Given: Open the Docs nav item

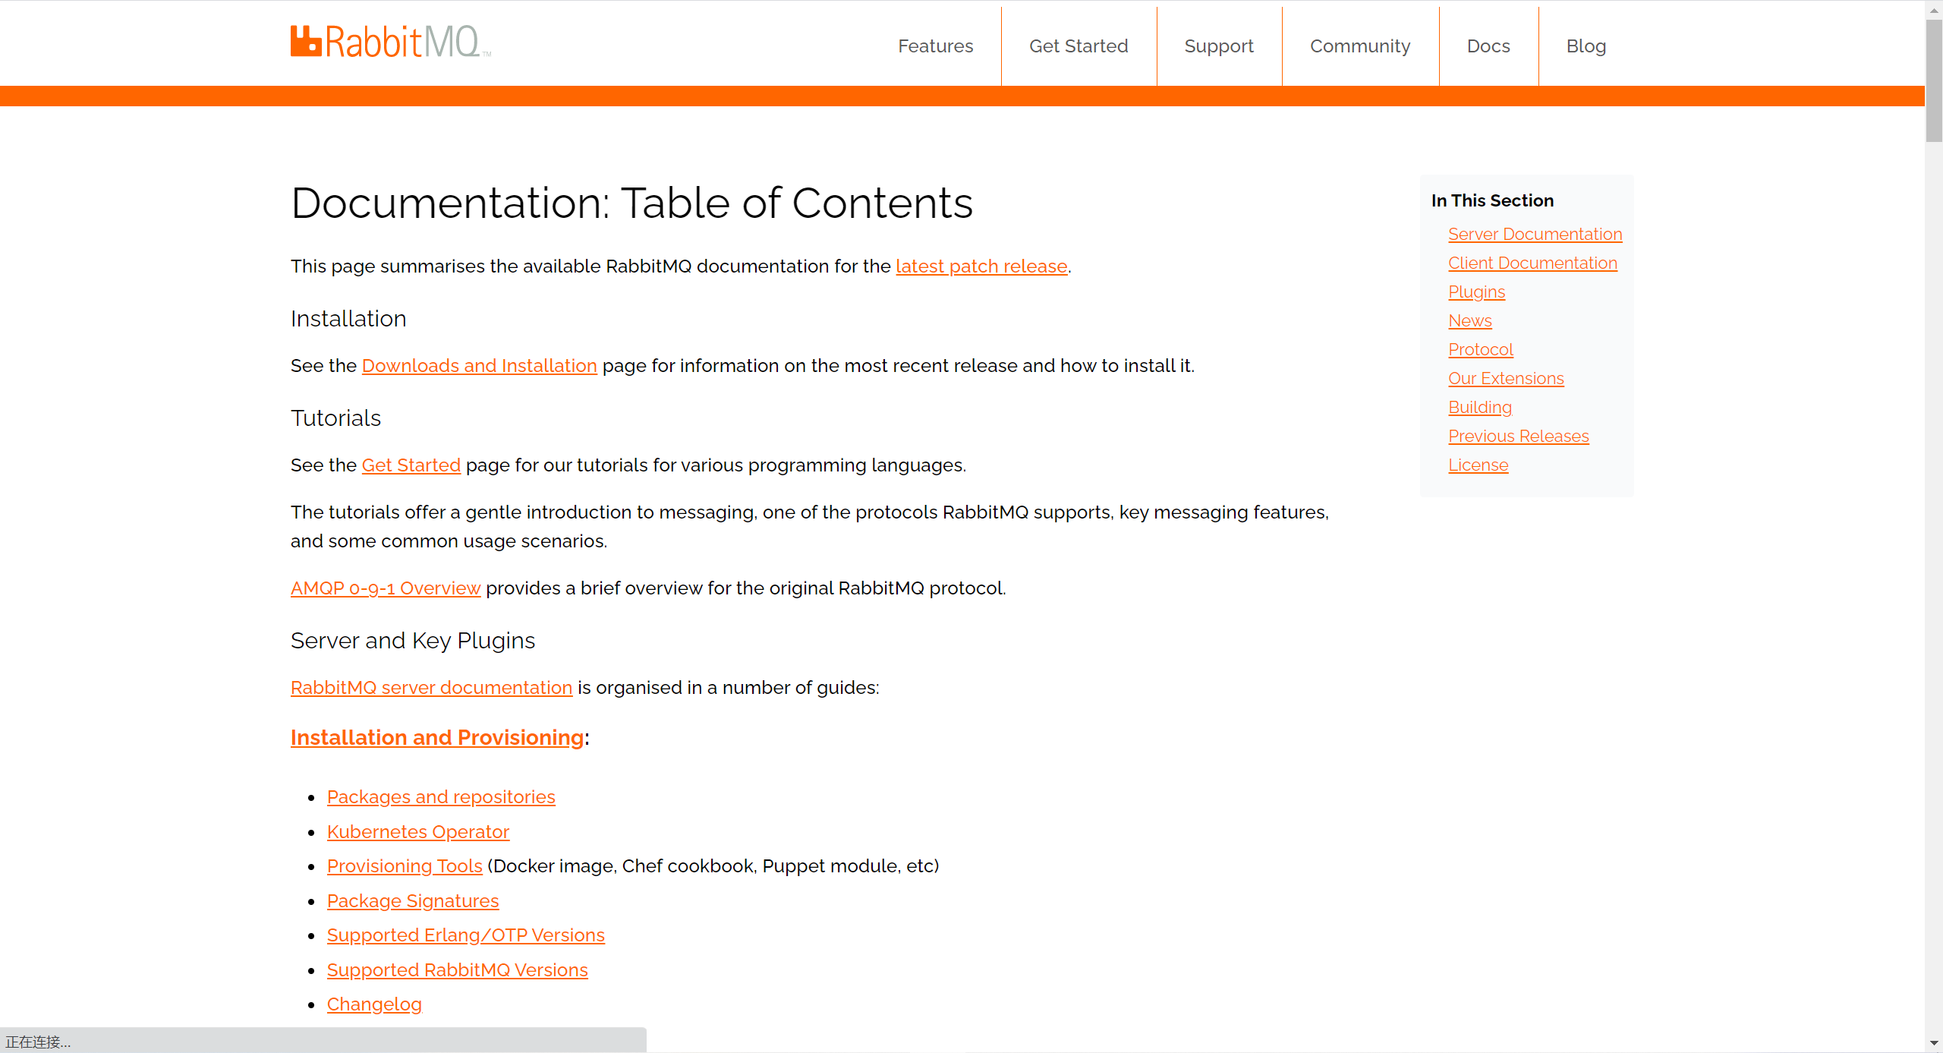Looking at the screenshot, I should [x=1488, y=46].
